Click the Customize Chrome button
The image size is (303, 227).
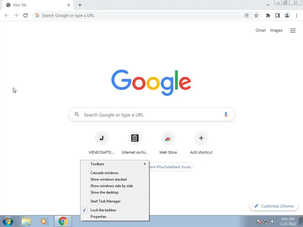click(274, 206)
